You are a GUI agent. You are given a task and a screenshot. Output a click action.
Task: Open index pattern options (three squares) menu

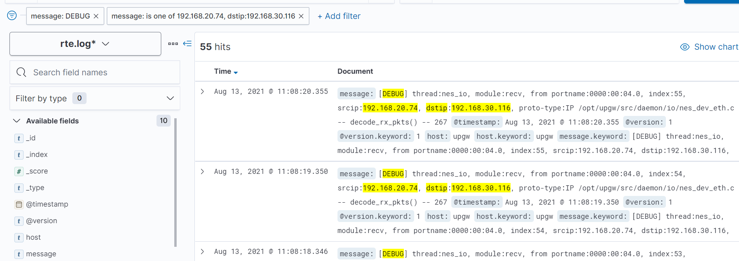[x=173, y=44]
